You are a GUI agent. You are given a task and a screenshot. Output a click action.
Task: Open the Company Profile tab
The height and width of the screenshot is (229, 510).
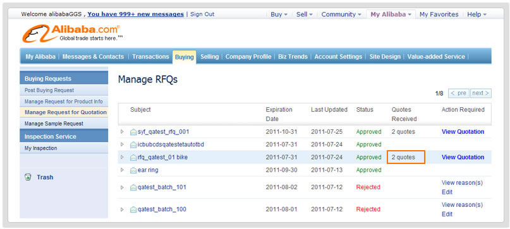point(248,57)
